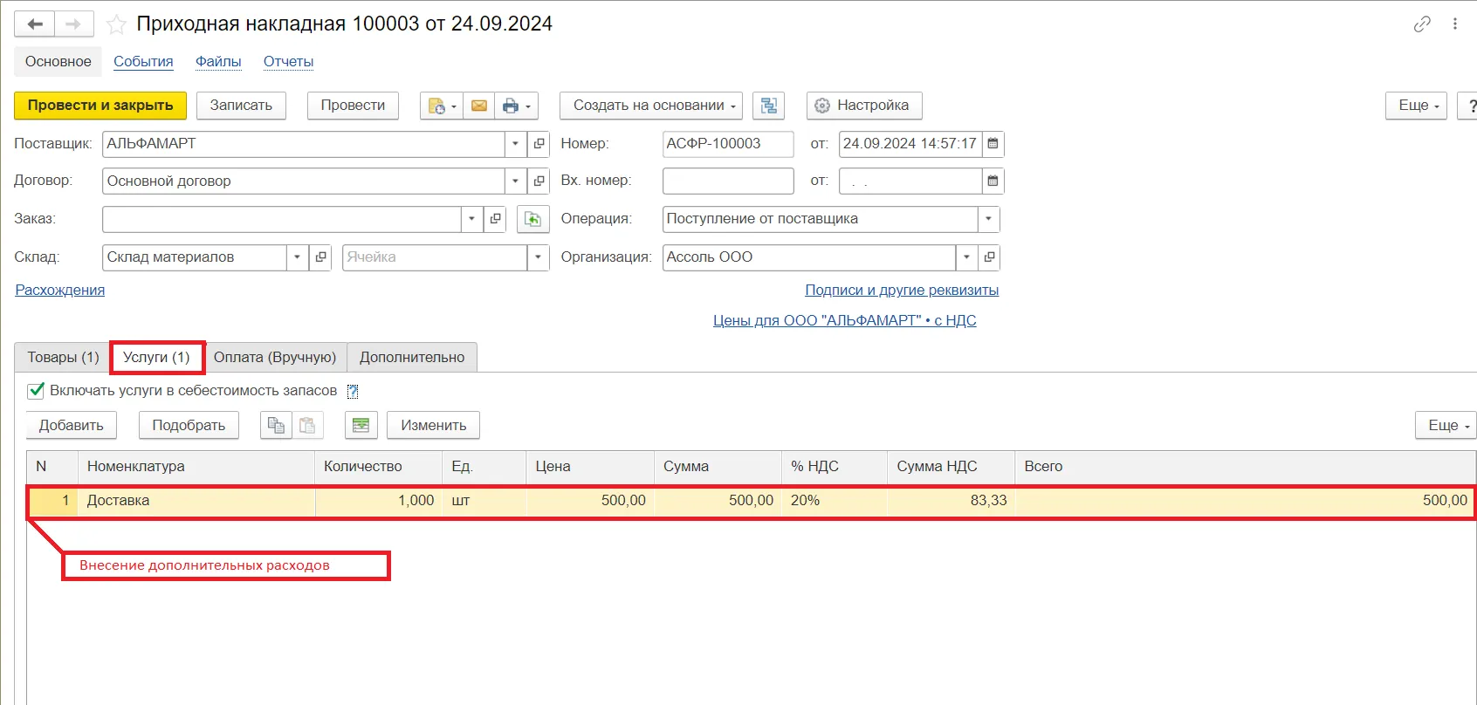The image size is (1477, 705).
Task: Expand the Склад dropdown arrow
Action: [x=297, y=257]
